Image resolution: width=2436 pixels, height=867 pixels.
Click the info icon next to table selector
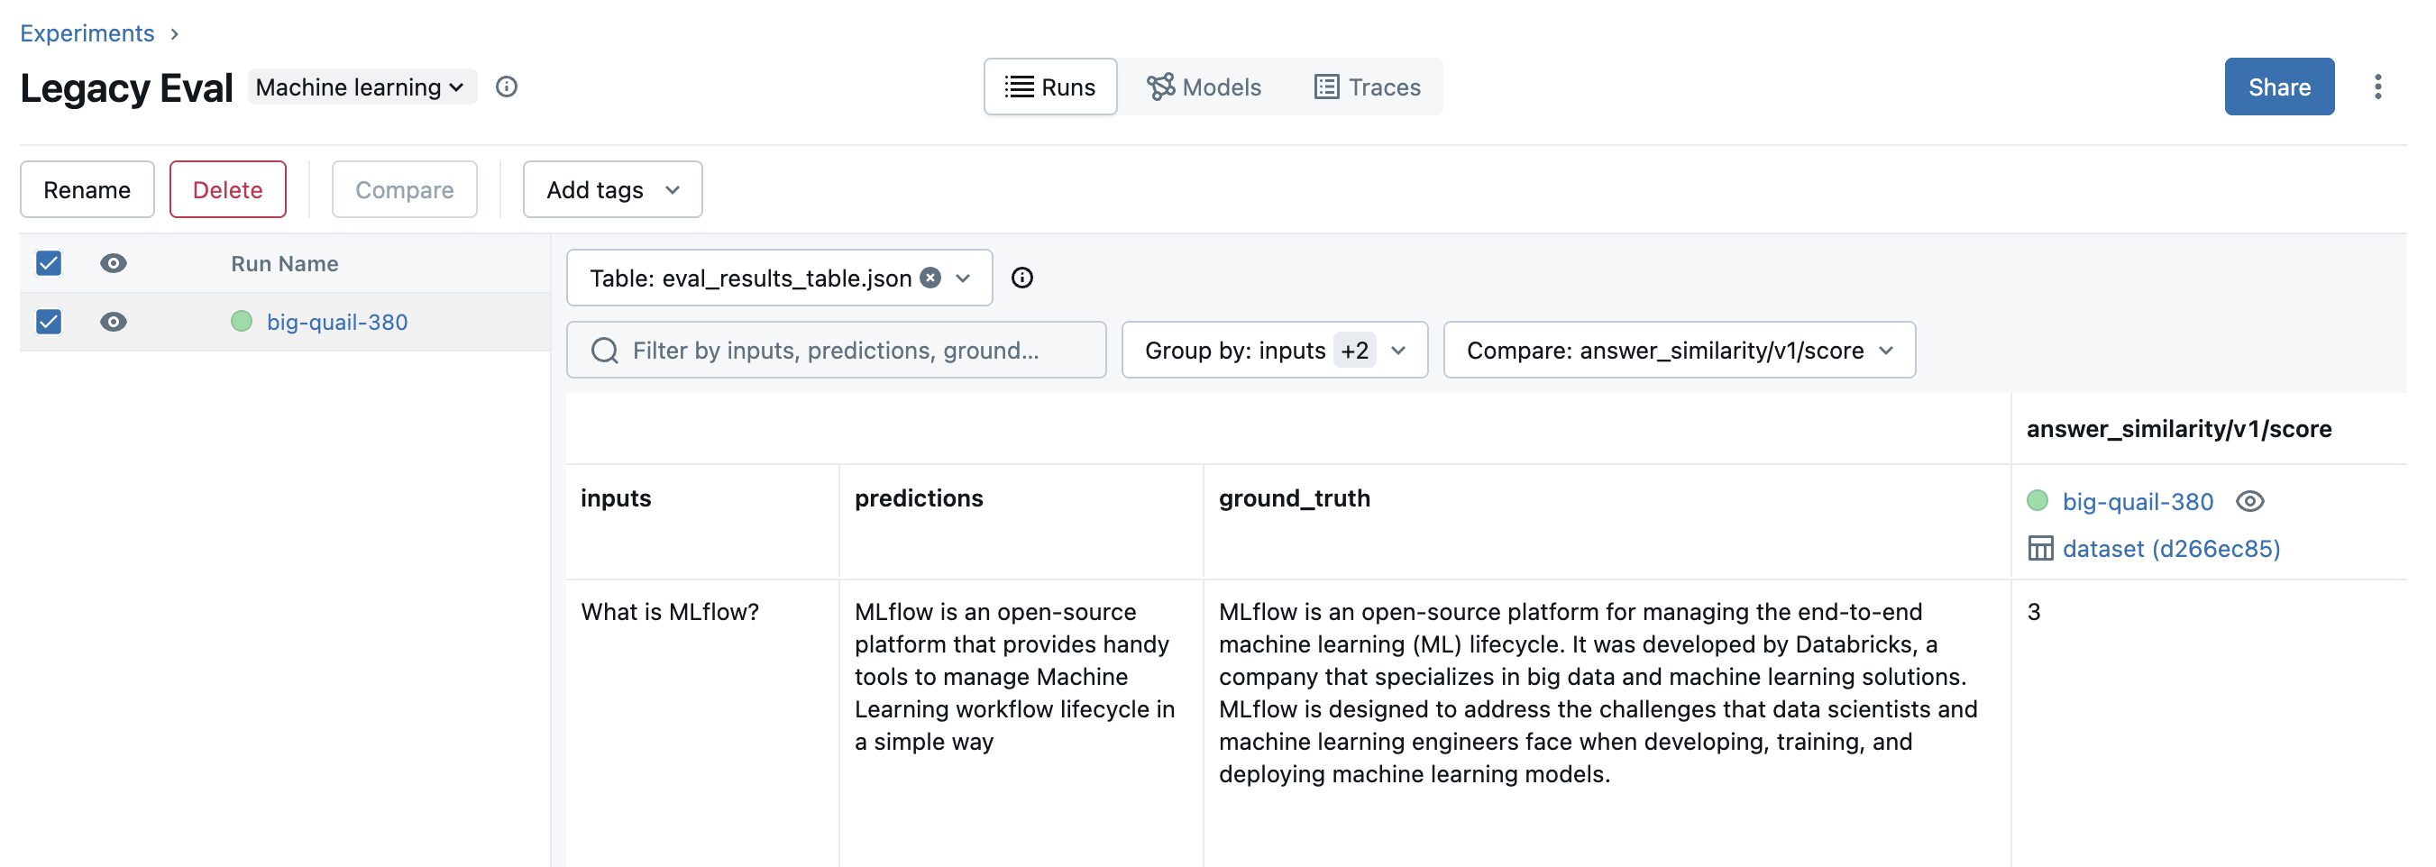point(1021,278)
